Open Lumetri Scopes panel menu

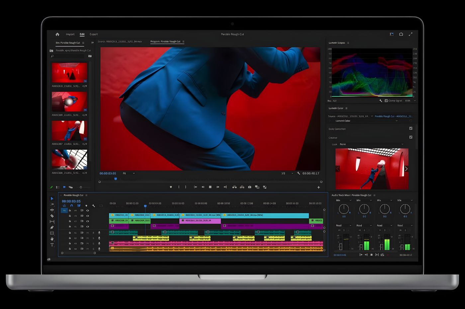pyautogui.click(x=348, y=43)
